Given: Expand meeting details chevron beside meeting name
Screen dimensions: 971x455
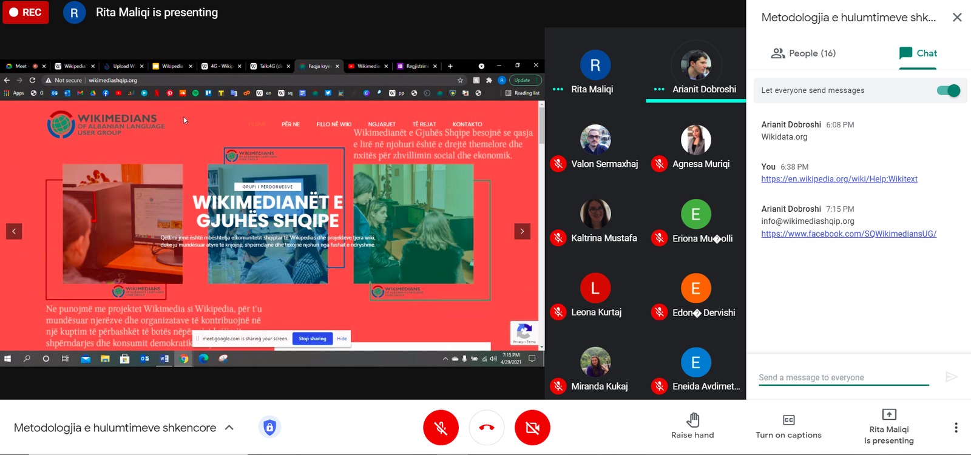Looking at the screenshot, I should 229,428.
